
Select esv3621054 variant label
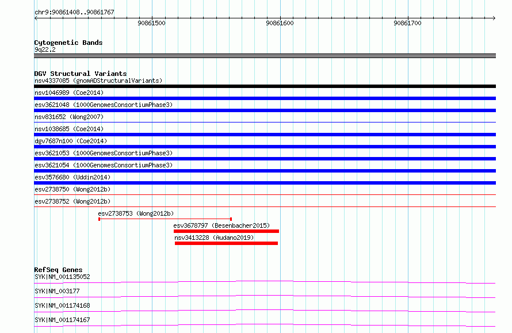104,165
